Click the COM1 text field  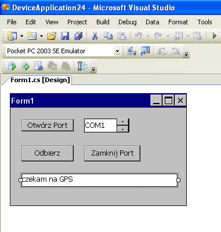click(x=100, y=126)
